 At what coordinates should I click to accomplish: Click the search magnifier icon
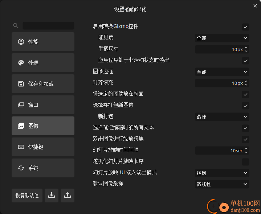click(x=16, y=26)
